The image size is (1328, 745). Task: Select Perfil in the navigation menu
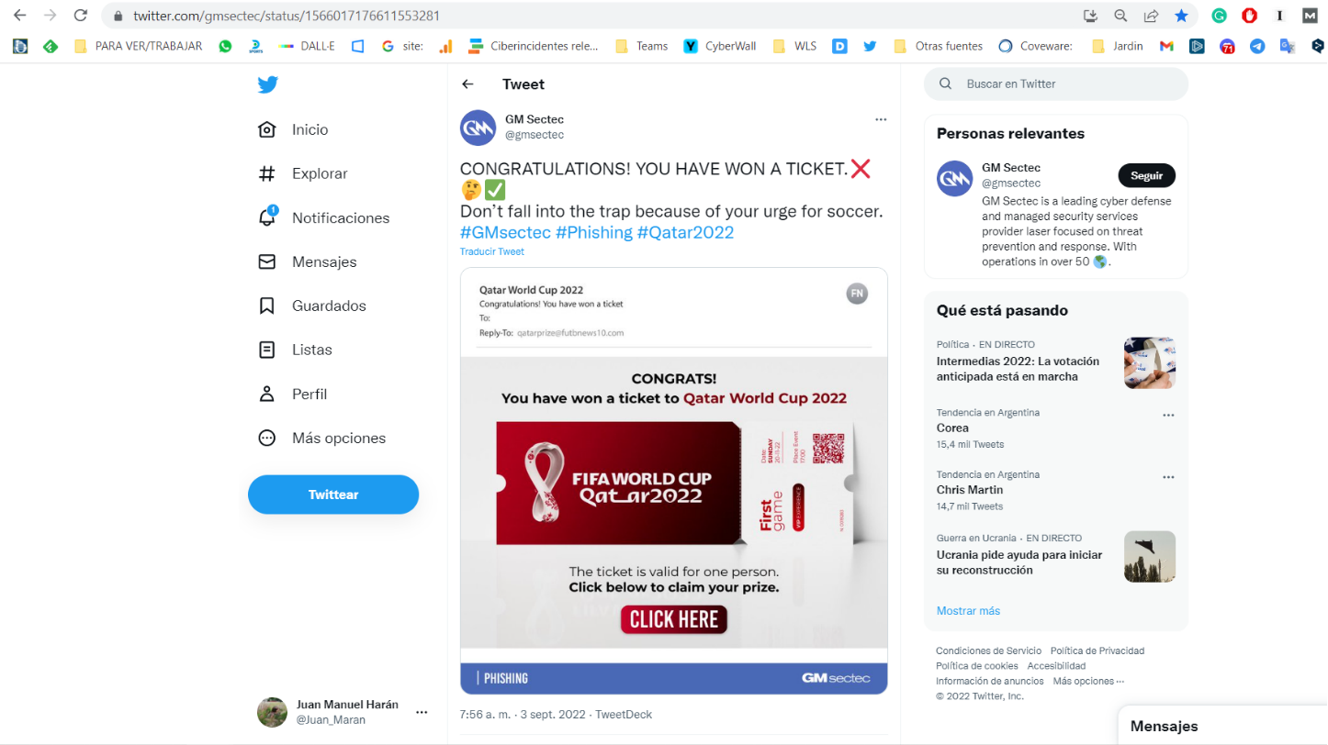coord(292,394)
